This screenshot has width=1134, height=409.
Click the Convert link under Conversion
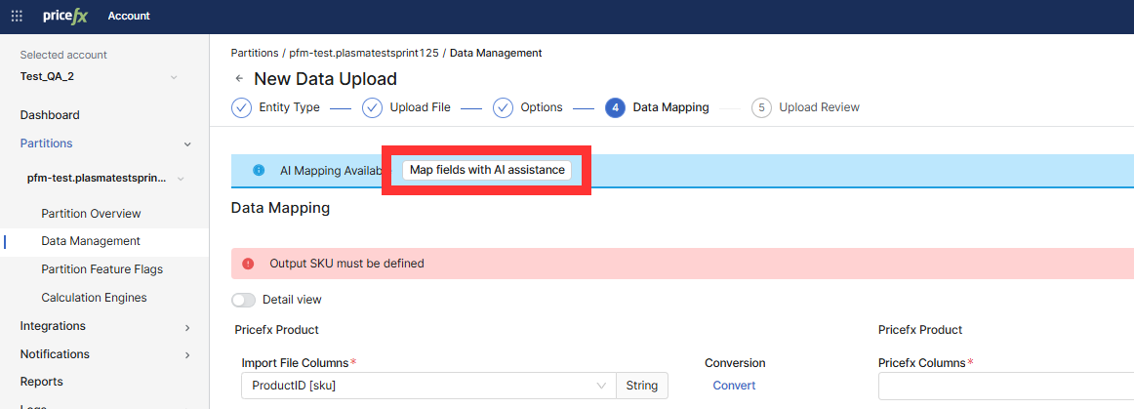point(734,386)
